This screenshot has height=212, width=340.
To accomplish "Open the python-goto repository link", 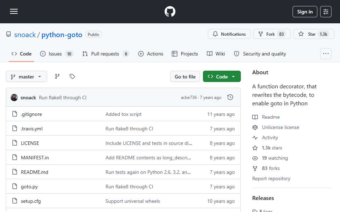I will pyautogui.click(x=62, y=35).
